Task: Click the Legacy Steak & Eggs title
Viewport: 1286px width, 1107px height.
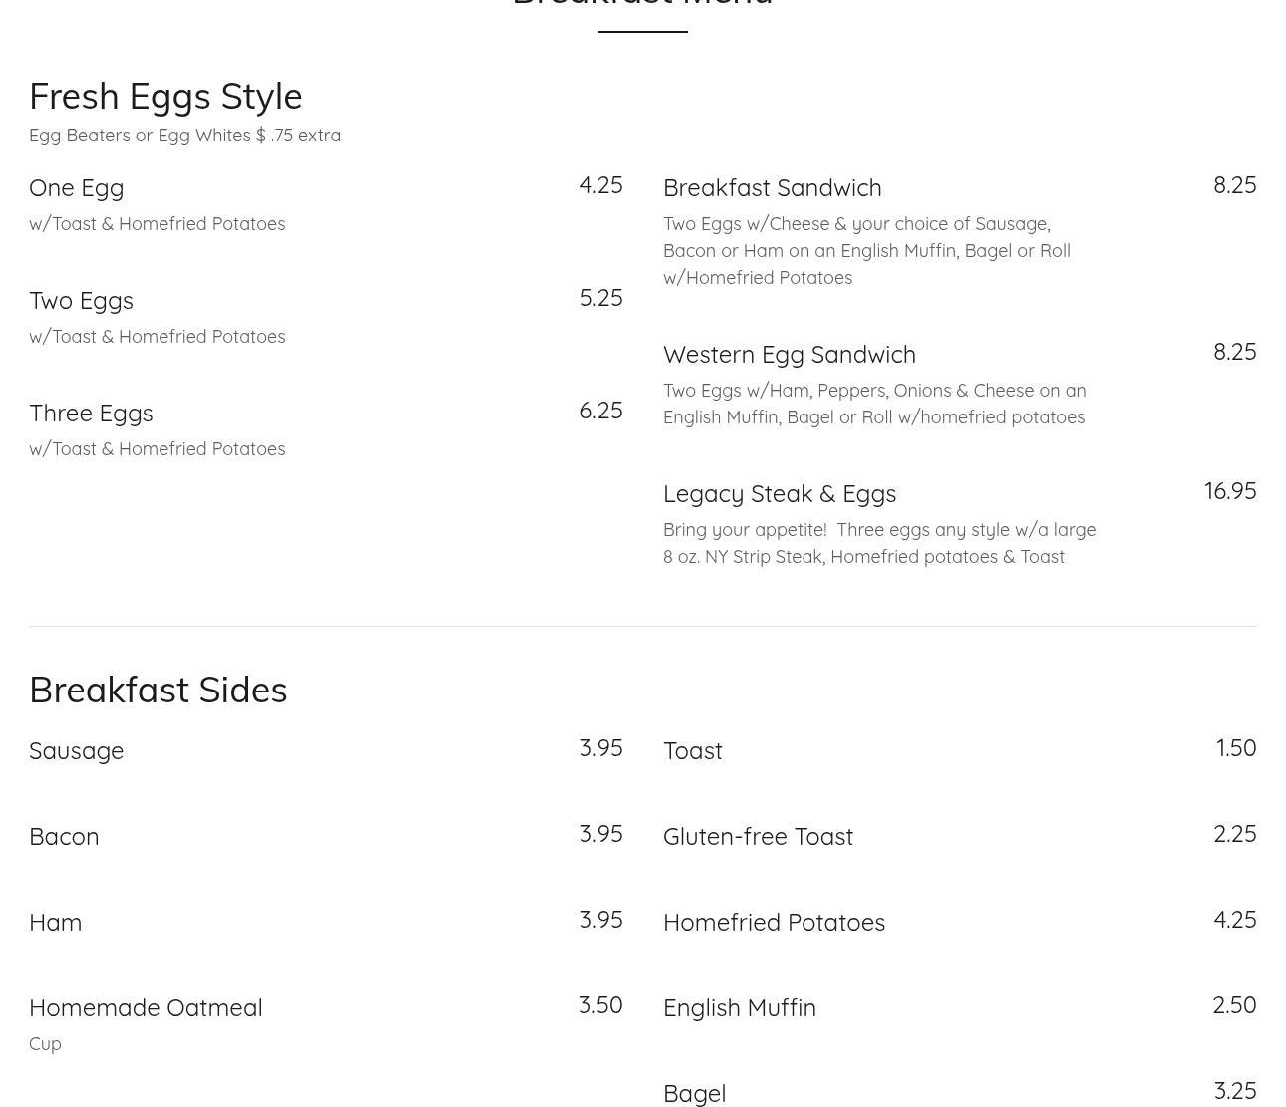Action: (x=779, y=494)
